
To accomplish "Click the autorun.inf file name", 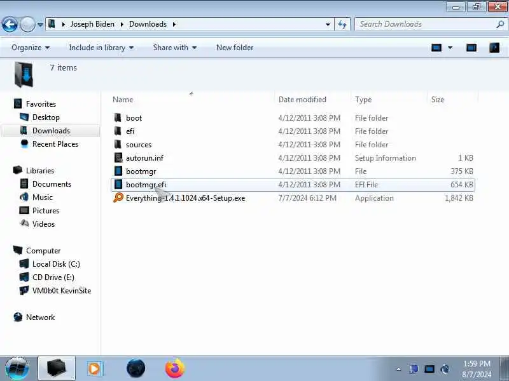I will pyautogui.click(x=145, y=158).
